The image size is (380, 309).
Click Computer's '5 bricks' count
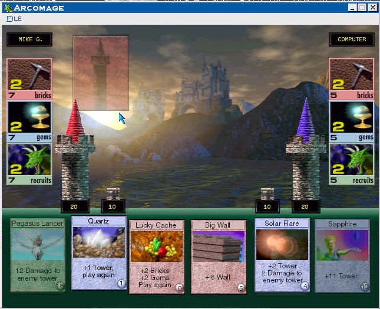coord(352,95)
